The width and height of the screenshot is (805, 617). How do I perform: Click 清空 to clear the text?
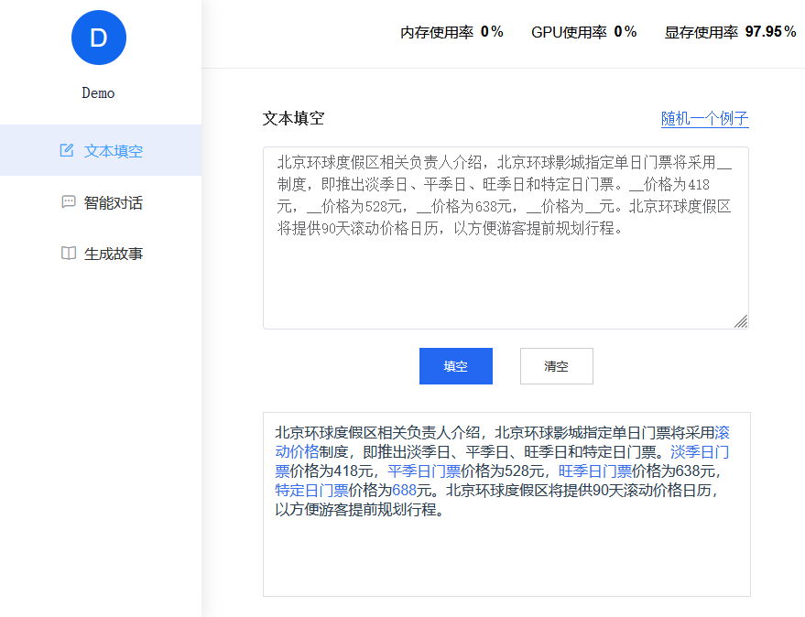click(556, 365)
